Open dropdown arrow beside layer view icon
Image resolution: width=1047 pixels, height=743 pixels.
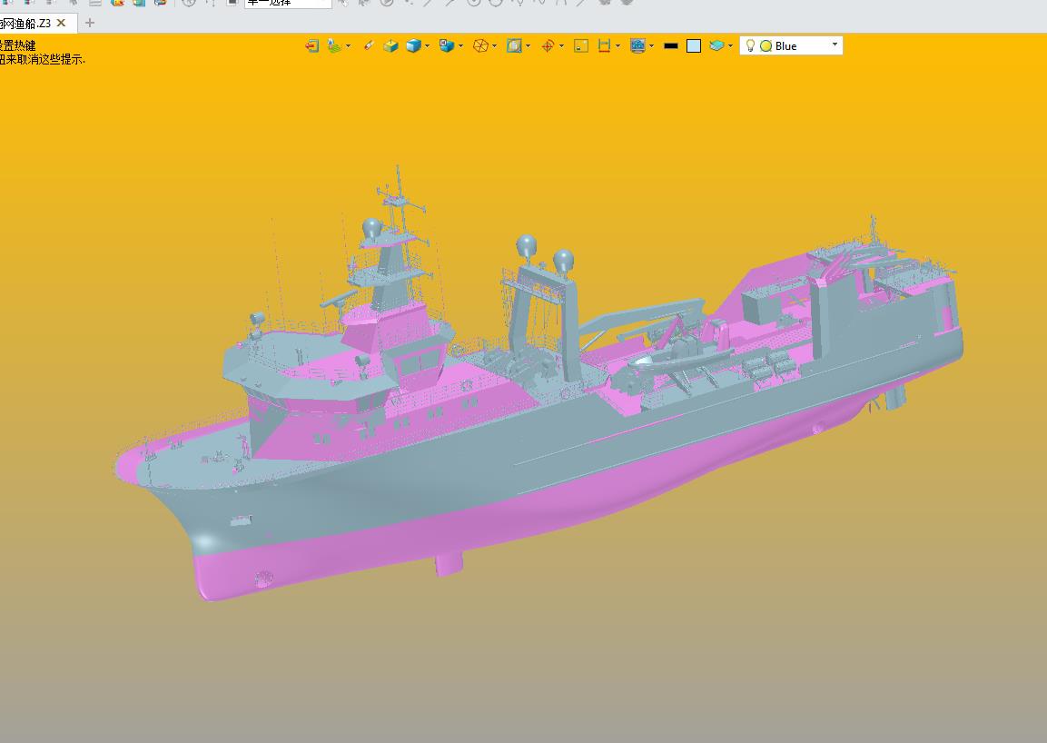coord(348,46)
